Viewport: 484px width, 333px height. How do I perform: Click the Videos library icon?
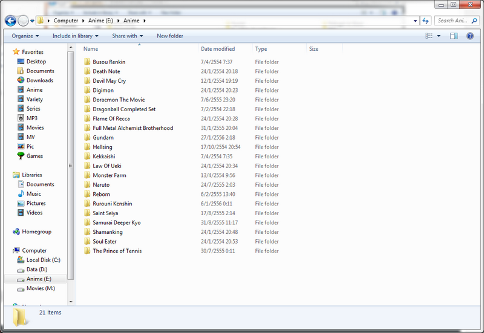21,213
